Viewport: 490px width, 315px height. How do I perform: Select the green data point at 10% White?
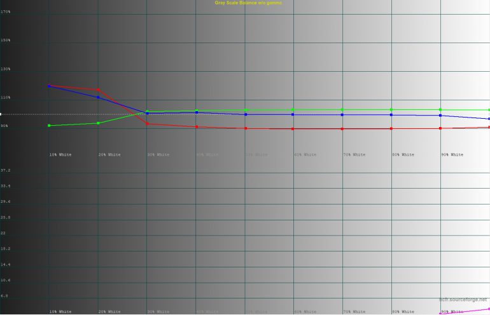coord(49,126)
